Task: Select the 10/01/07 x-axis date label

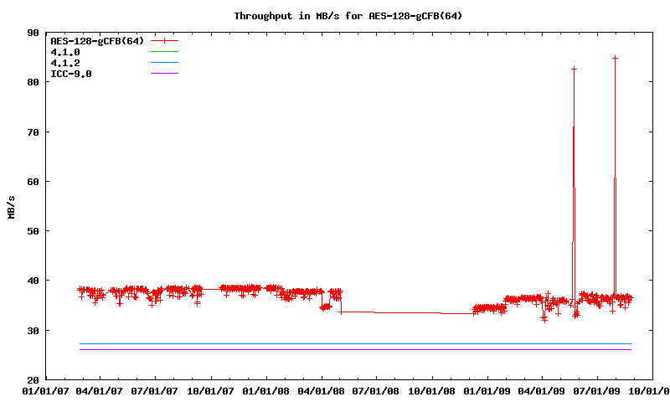Action: pos(211,390)
